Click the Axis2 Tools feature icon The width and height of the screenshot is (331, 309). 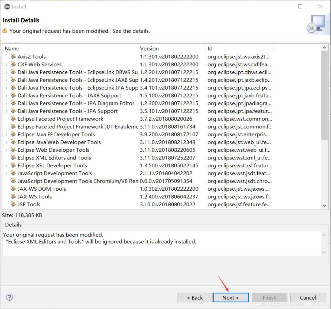point(13,56)
